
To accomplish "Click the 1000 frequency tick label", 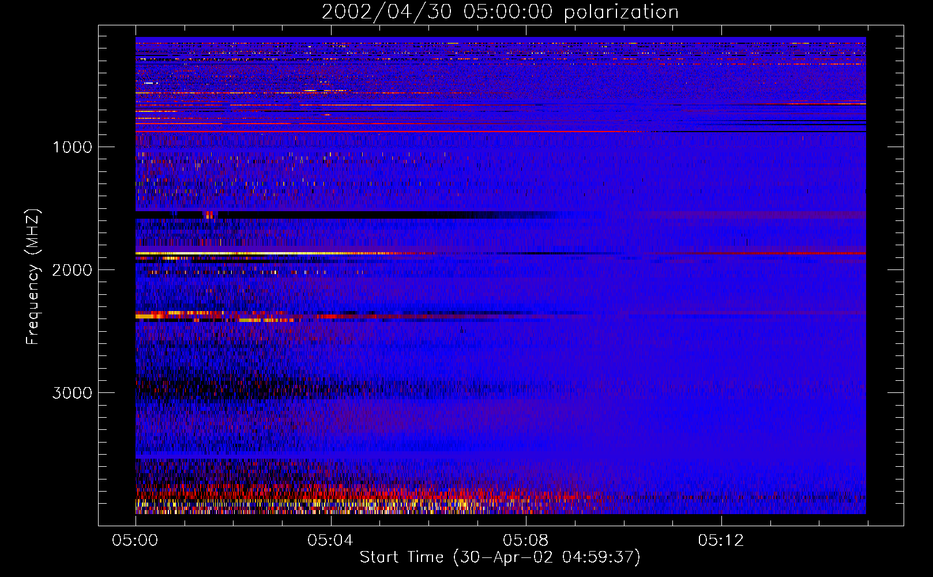I will tap(73, 147).
